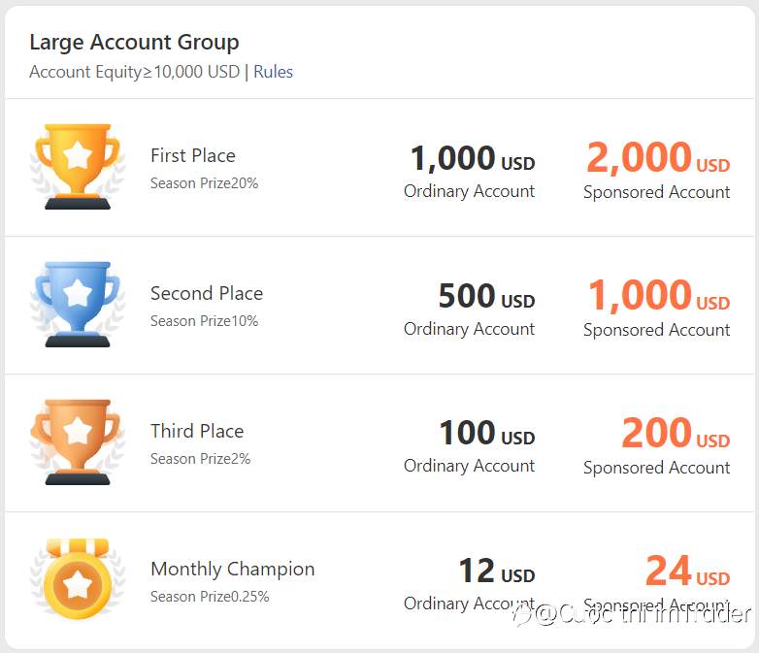The image size is (759, 653).
Task: Select the Second Place label
Action: [207, 293]
